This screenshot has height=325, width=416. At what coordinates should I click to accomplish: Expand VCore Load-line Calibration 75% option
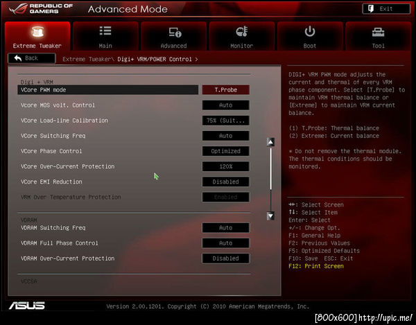(226, 121)
